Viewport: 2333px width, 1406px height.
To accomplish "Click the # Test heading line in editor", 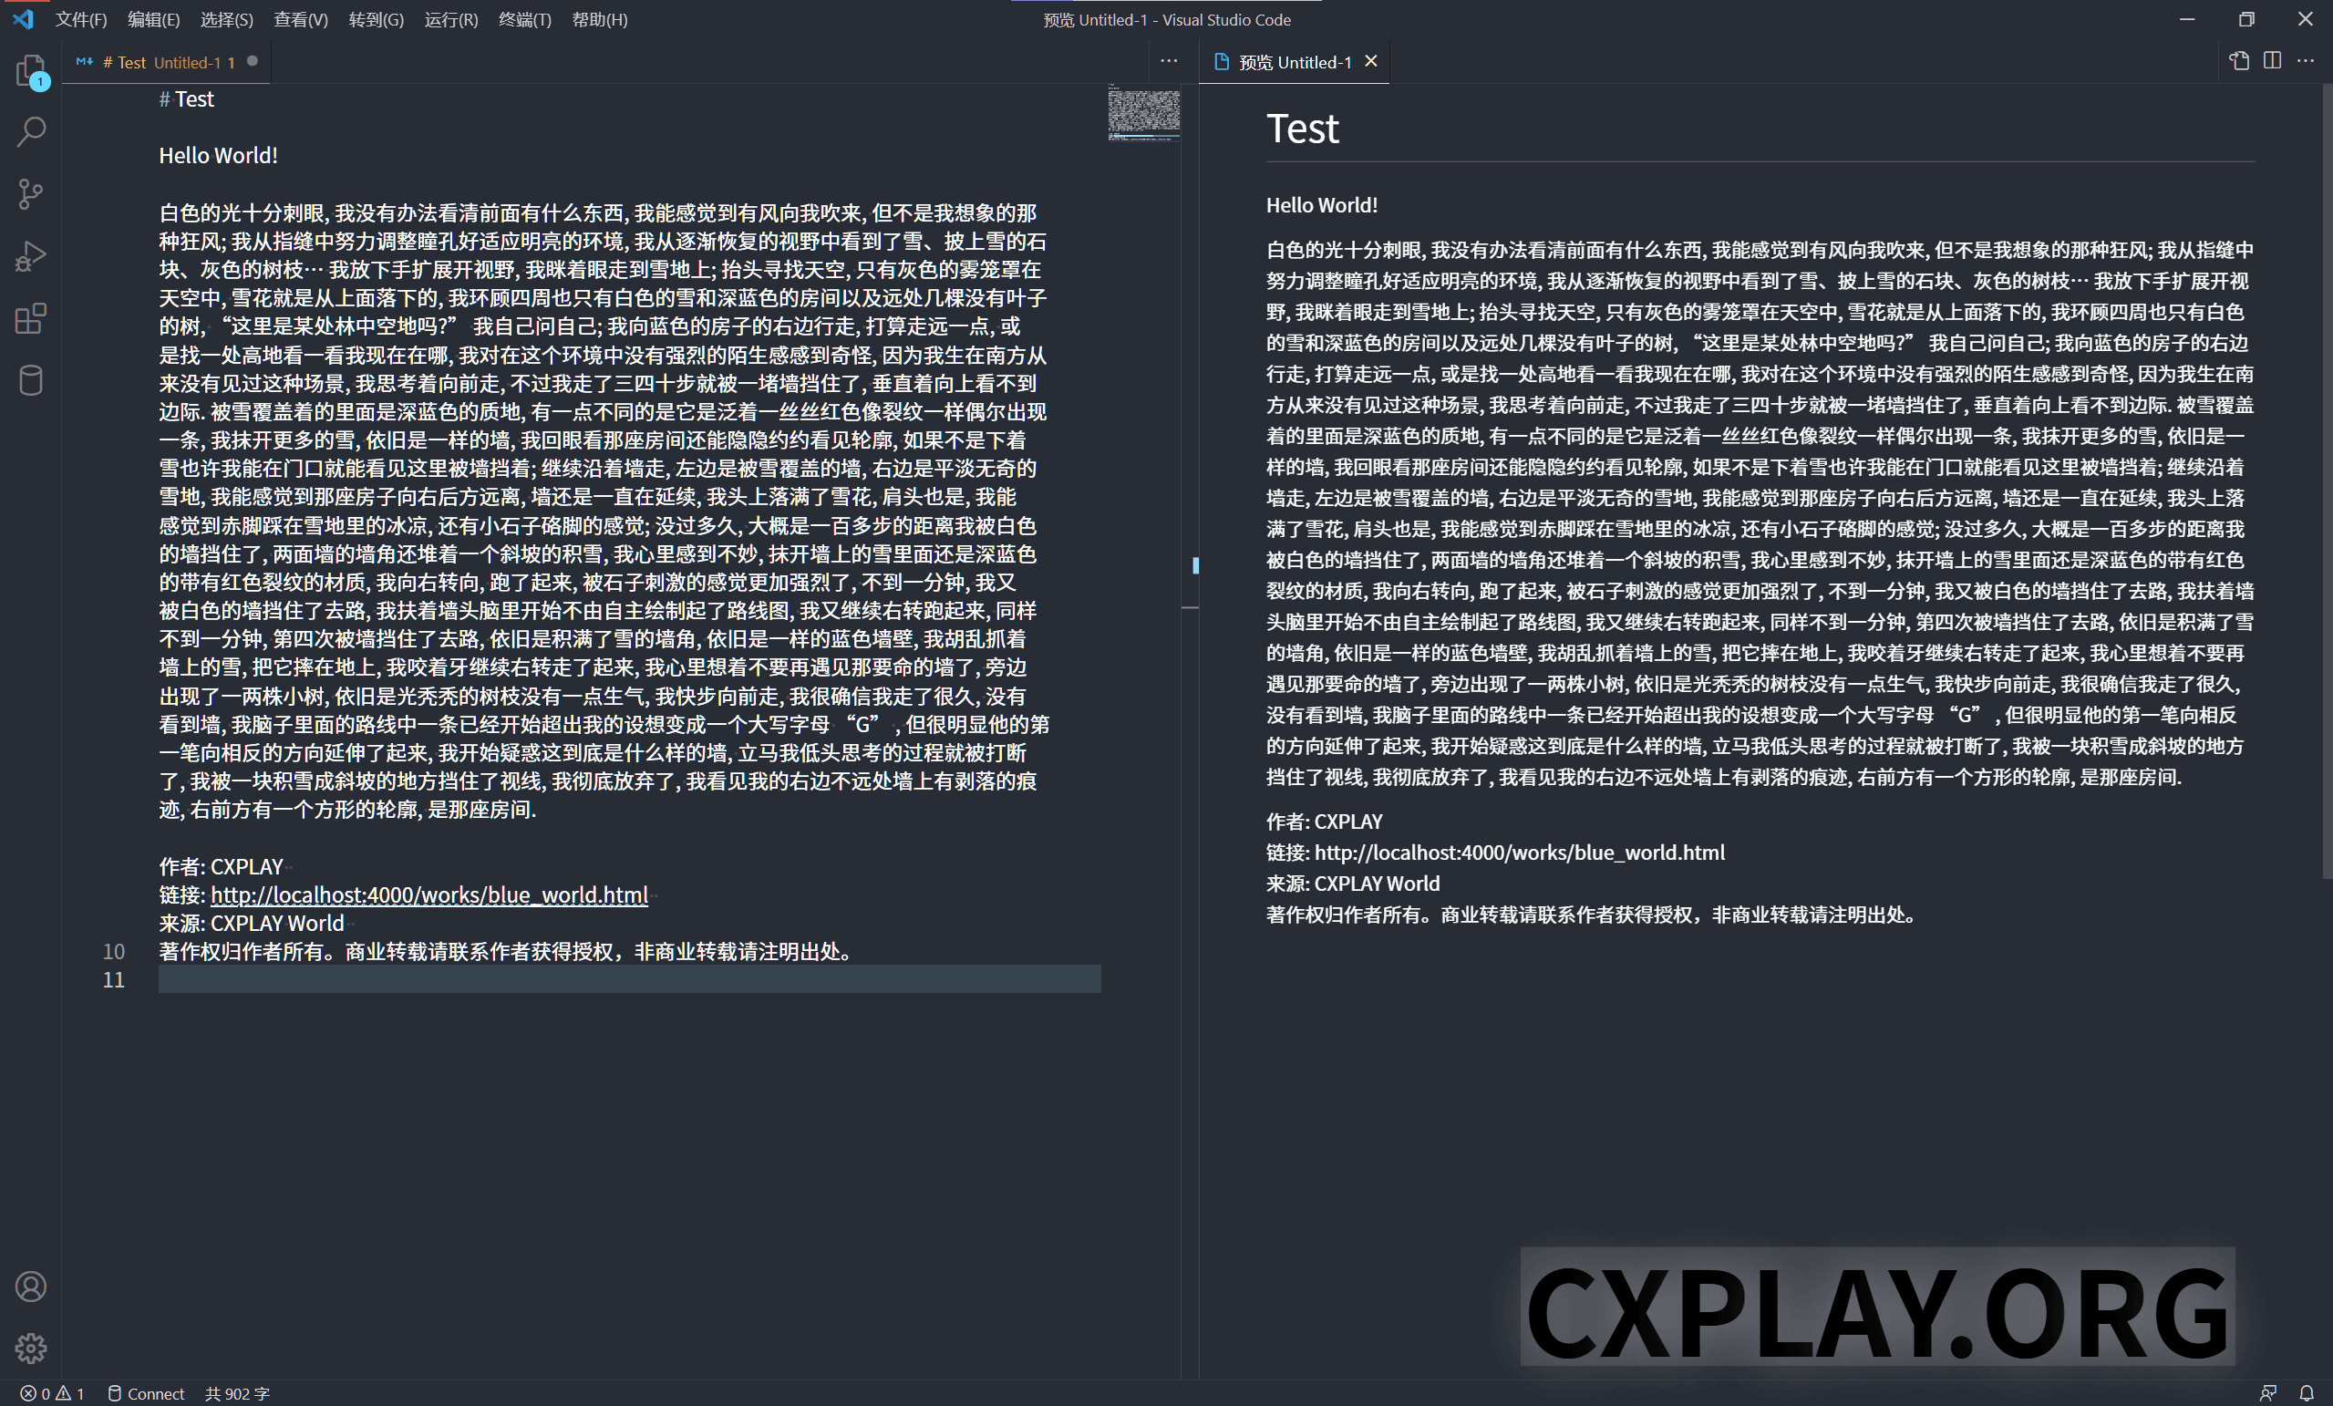I will pos(187,98).
